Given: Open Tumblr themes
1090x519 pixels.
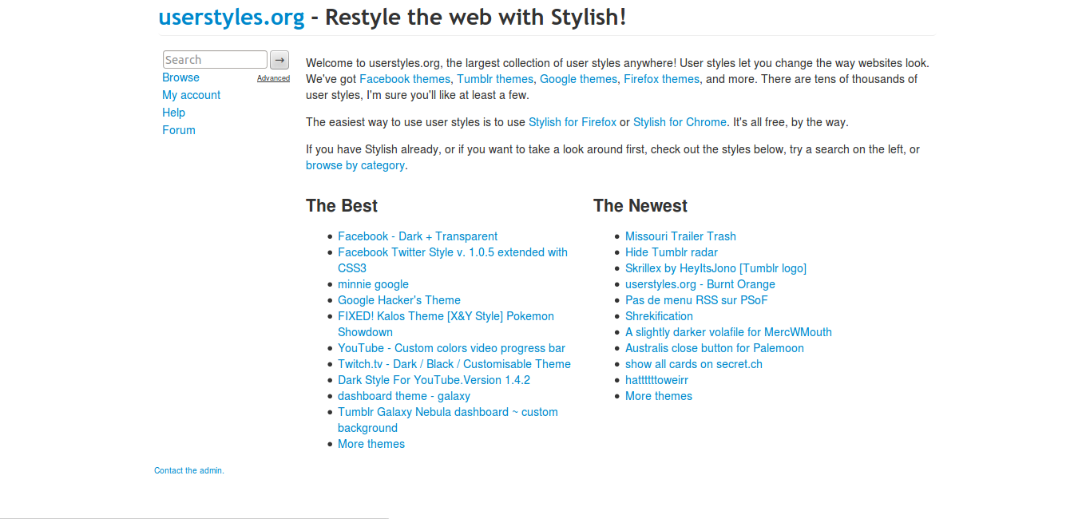Looking at the screenshot, I should tap(494, 78).
